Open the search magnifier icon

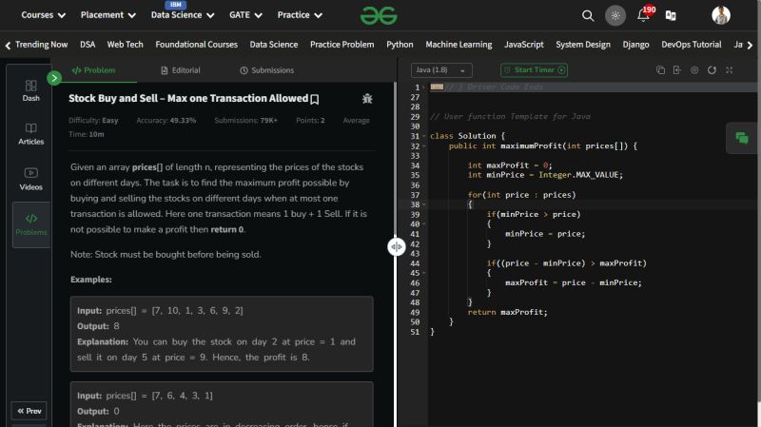coord(588,15)
